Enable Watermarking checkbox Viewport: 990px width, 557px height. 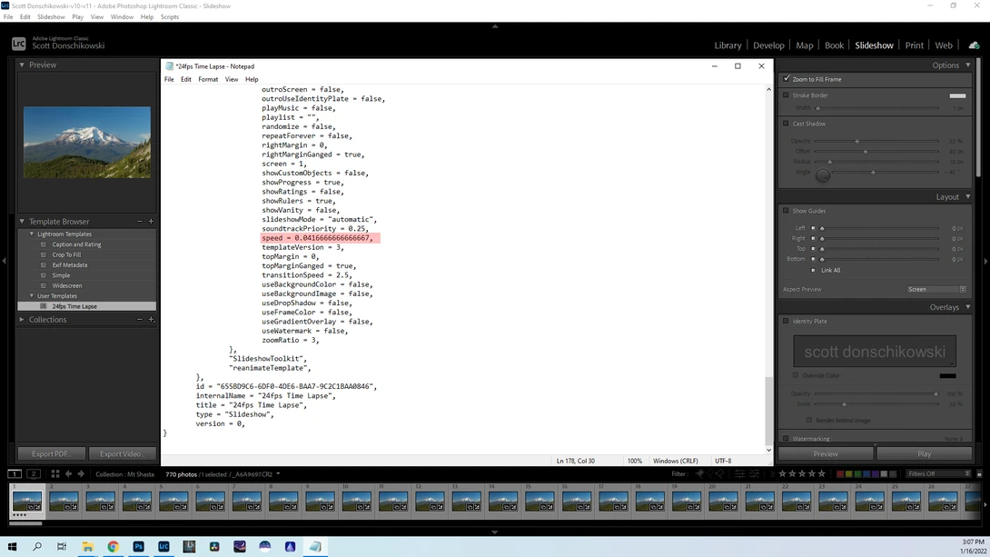pyautogui.click(x=786, y=438)
